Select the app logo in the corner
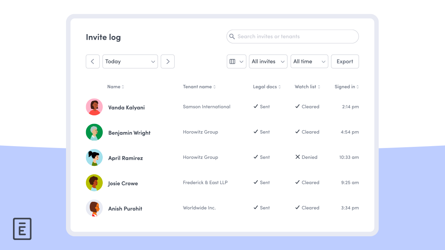 point(22,229)
